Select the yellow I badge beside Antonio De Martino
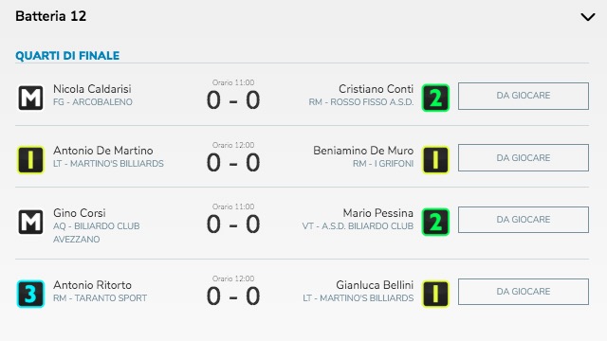The width and height of the screenshot is (607, 341). click(30, 160)
